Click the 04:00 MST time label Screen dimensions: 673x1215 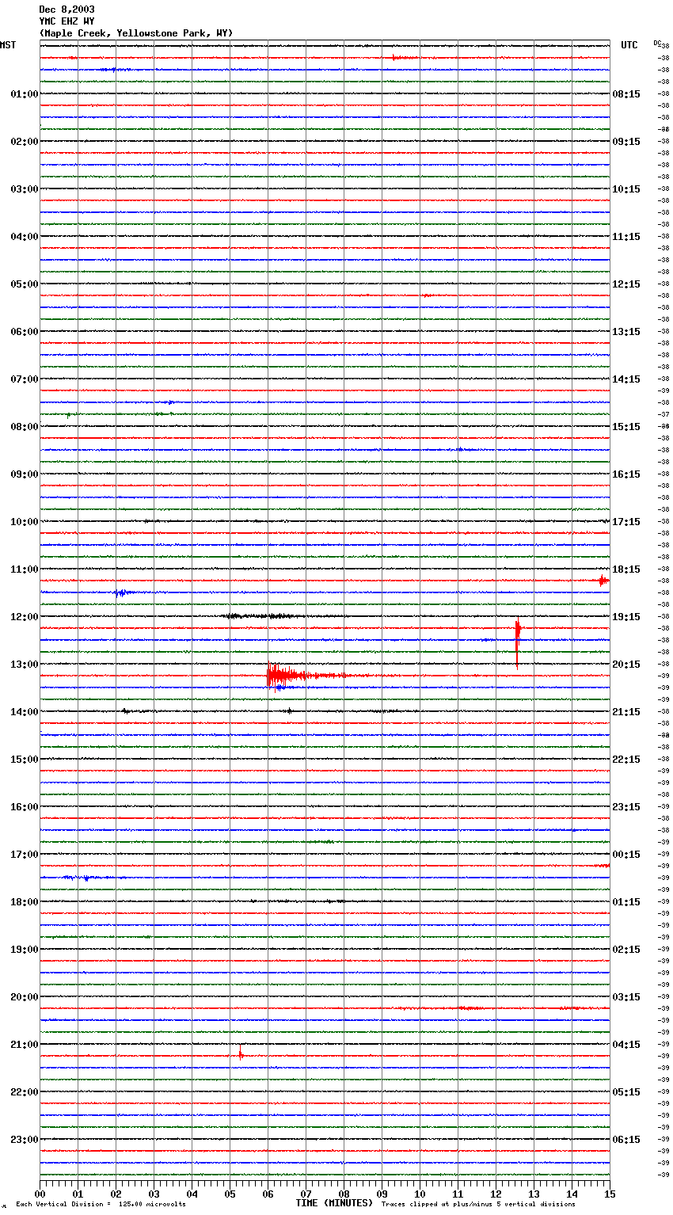[25, 237]
